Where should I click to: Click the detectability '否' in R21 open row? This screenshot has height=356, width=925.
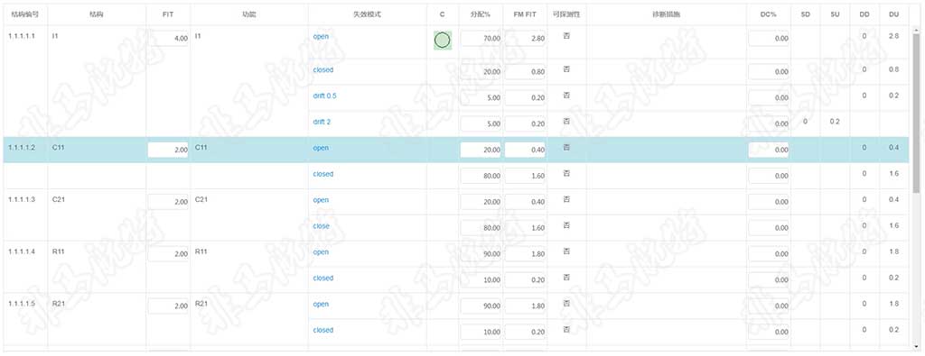pos(566,304)
